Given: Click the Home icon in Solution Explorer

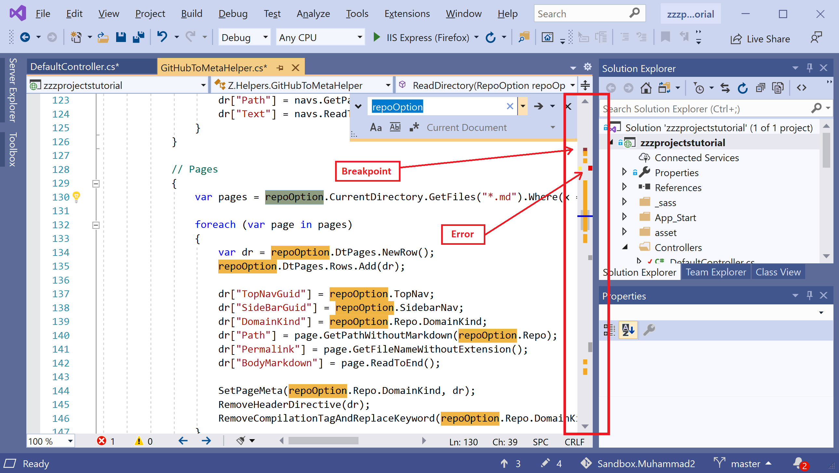Looking at the screenshot, I should (645, 88).
